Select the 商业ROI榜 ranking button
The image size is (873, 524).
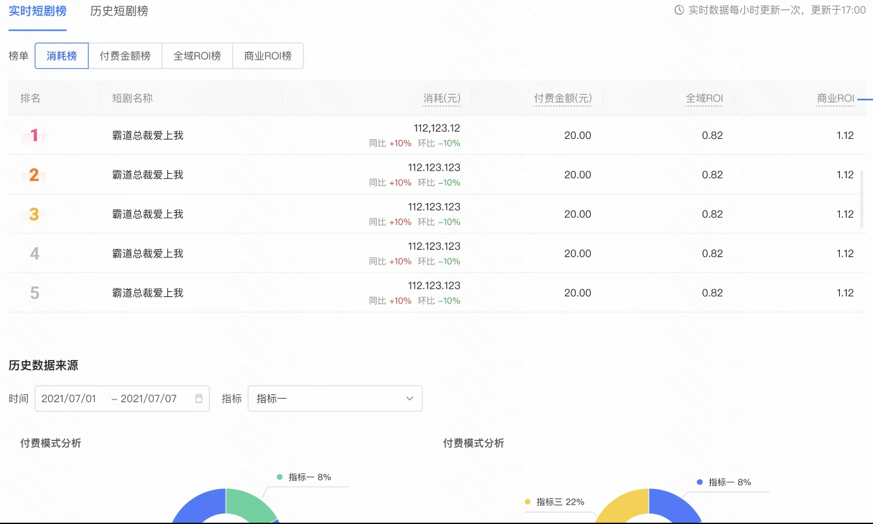[268, 56]
